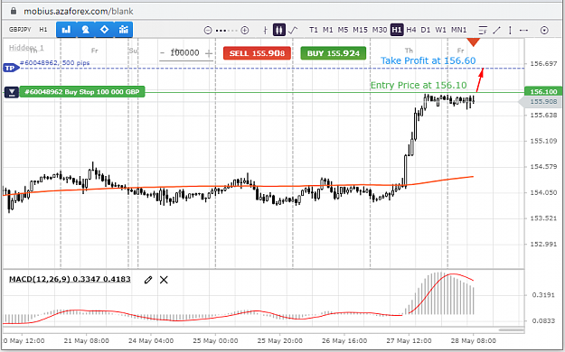Image resolution: width=565 pixels, height=352 pixels.
Task: Click the MACD(12,26,9) indicator label
Action: [x=70, y=279]
